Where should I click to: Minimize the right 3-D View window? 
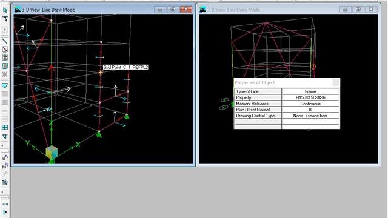point(346,10)
